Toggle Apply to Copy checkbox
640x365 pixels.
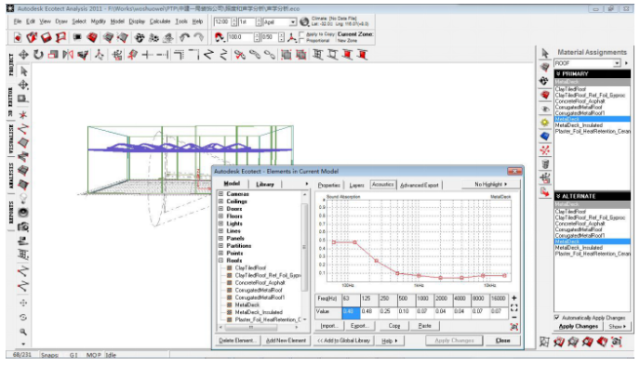(x=301, y=34)
